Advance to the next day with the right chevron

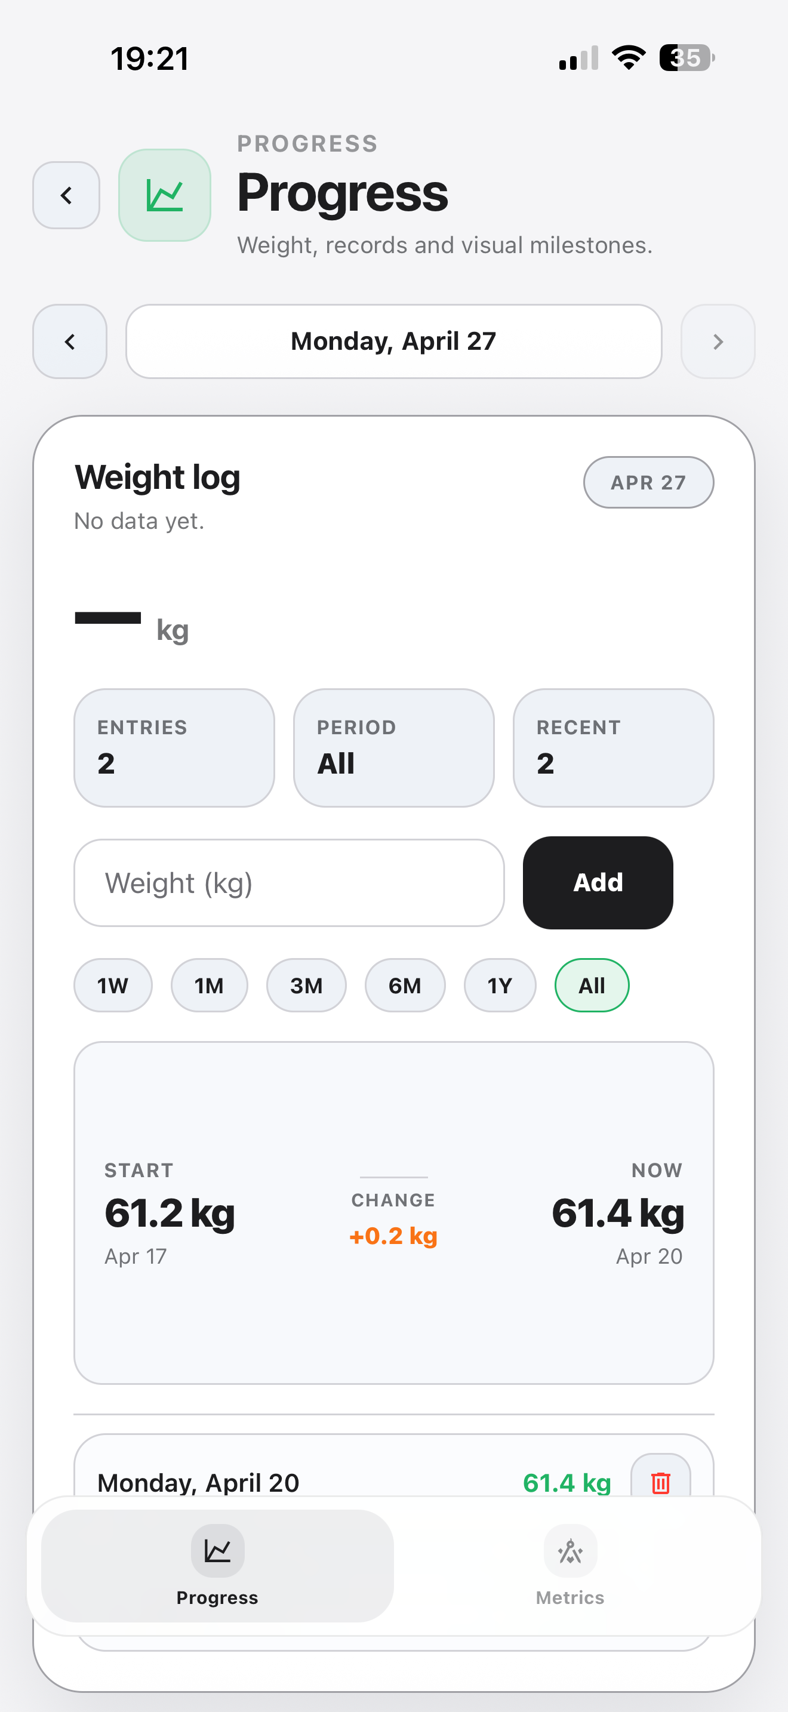click(x=718, y=341)
